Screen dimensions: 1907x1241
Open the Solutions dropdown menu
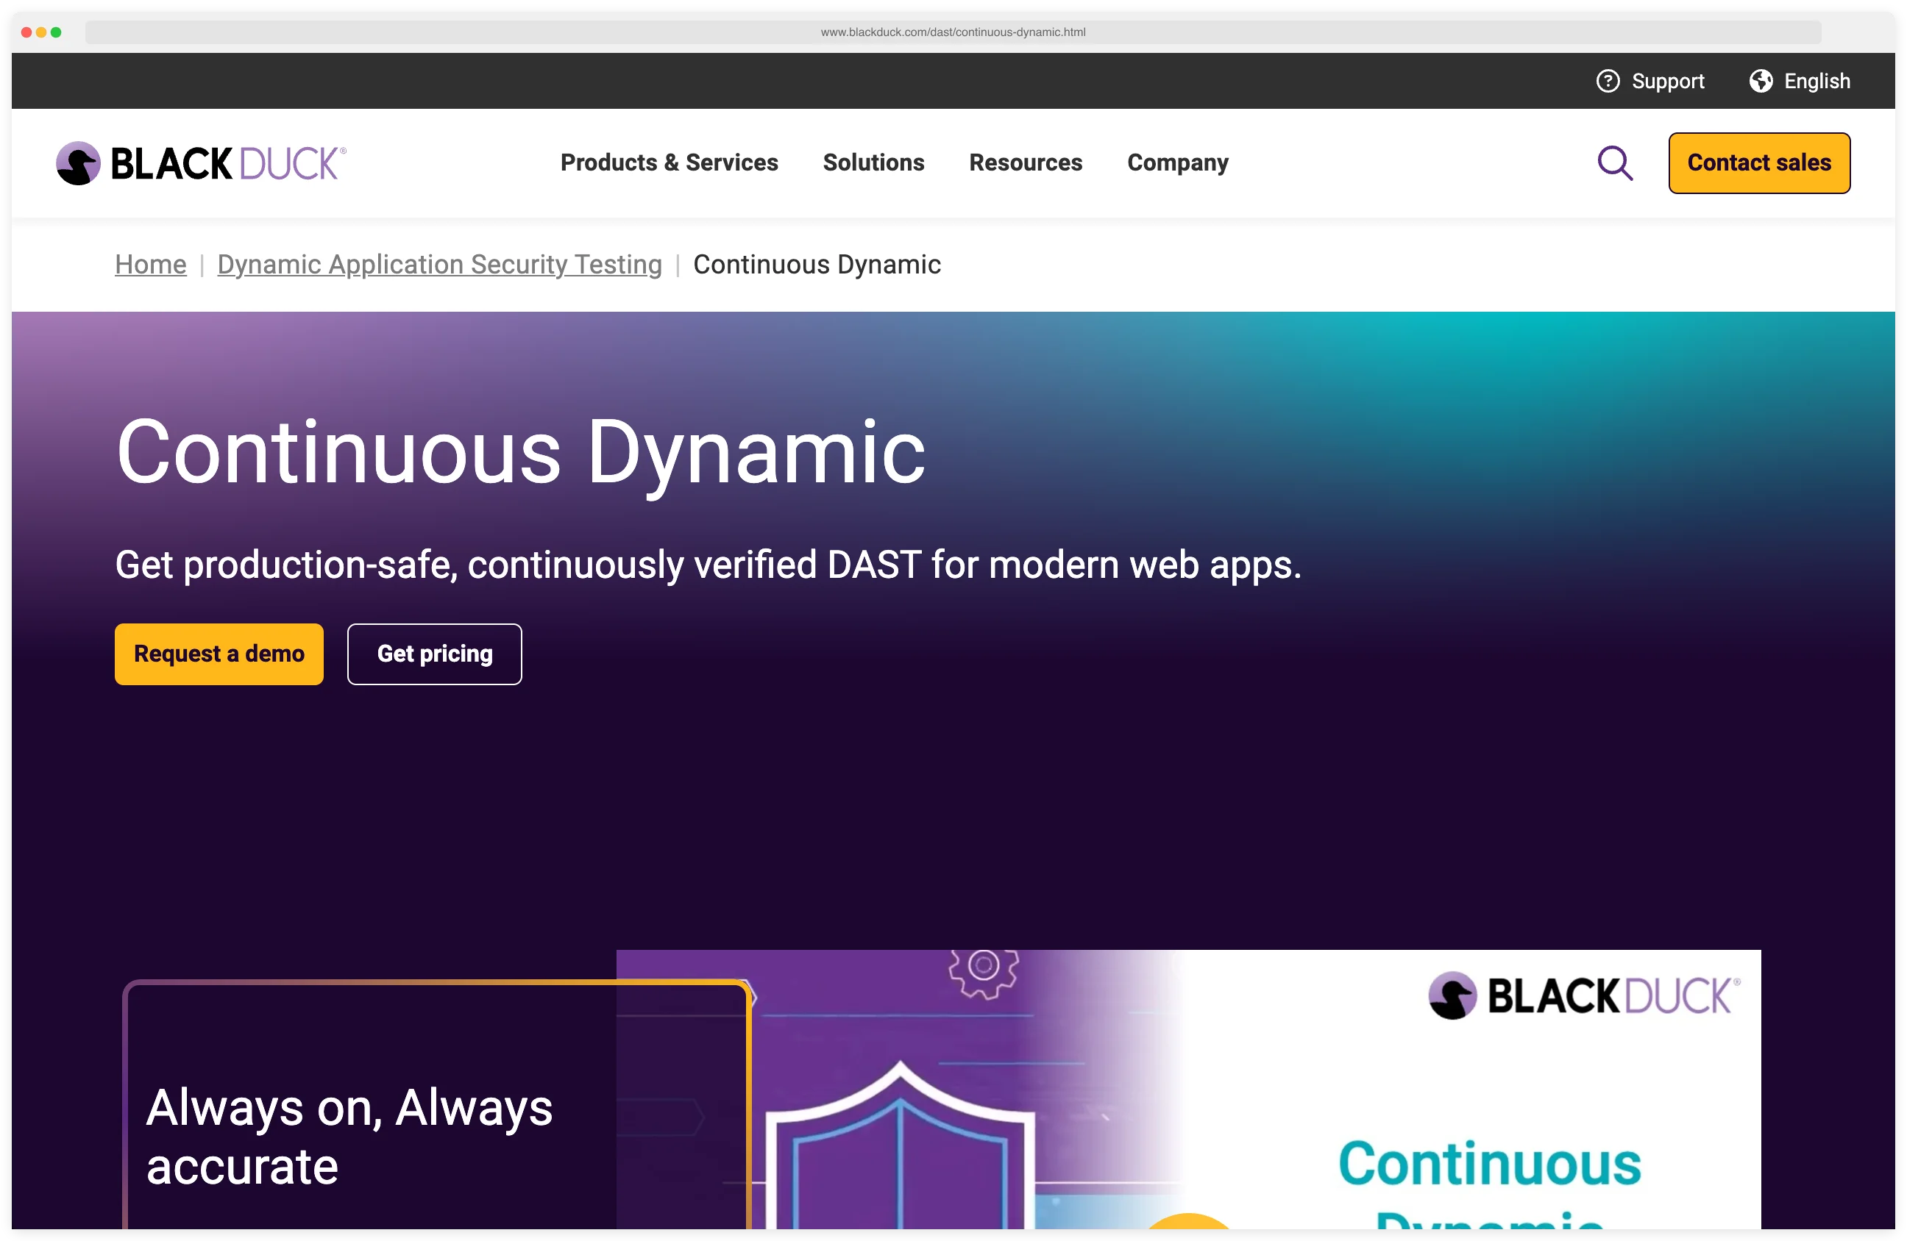[x=873, y=162]
